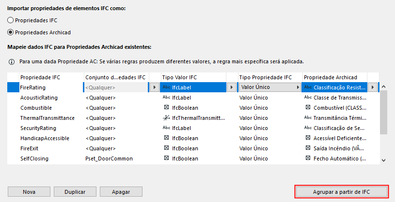Click the Agrupar a partir de IFC button
This screenshot has width=395, height=202.
[342, 192]
